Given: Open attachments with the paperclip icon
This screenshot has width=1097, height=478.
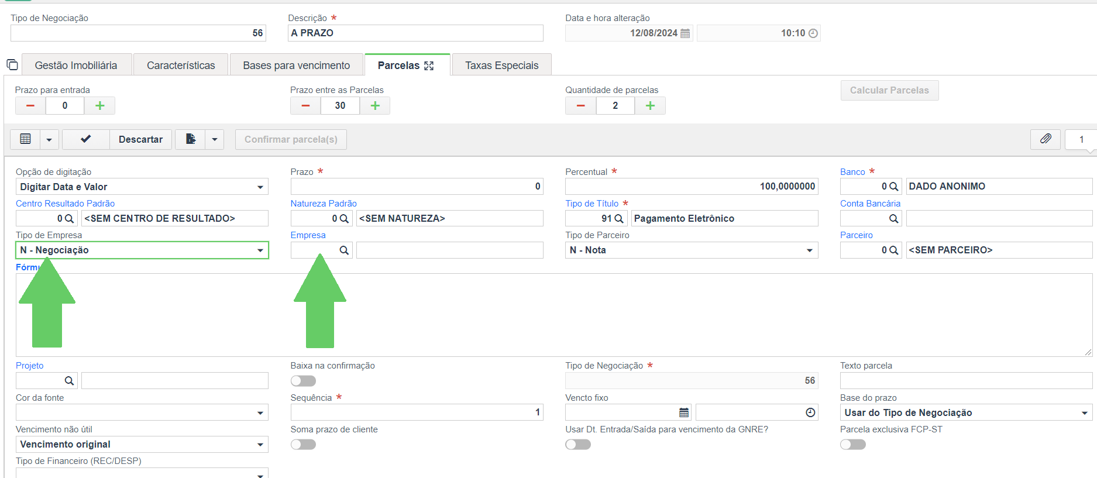Looking at the screenshot, I should pyautogui.click(x=1046, y=139).
